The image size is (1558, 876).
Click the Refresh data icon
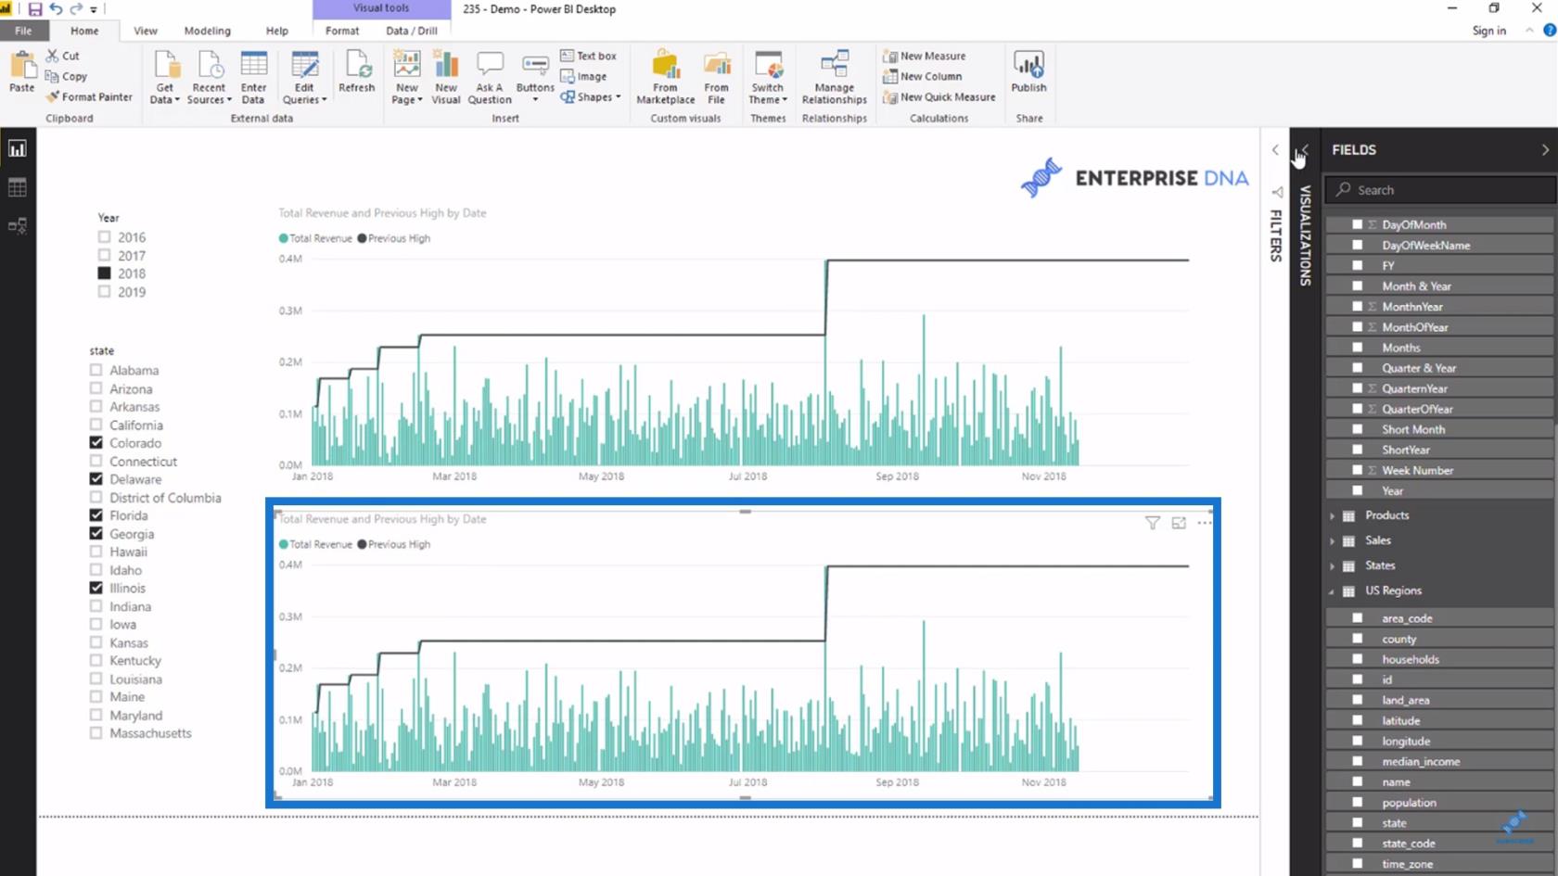click(x=357, y=65)
